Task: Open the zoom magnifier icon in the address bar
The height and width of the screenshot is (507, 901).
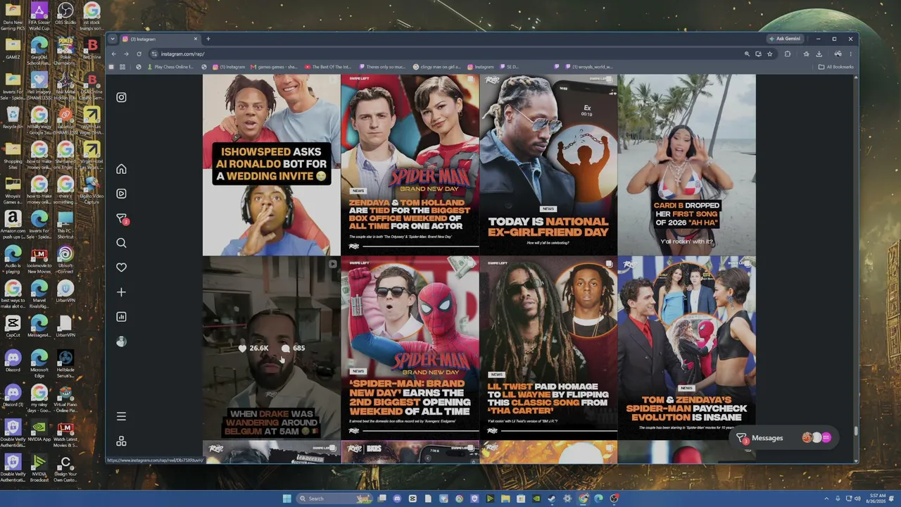Action: point(747,54)
